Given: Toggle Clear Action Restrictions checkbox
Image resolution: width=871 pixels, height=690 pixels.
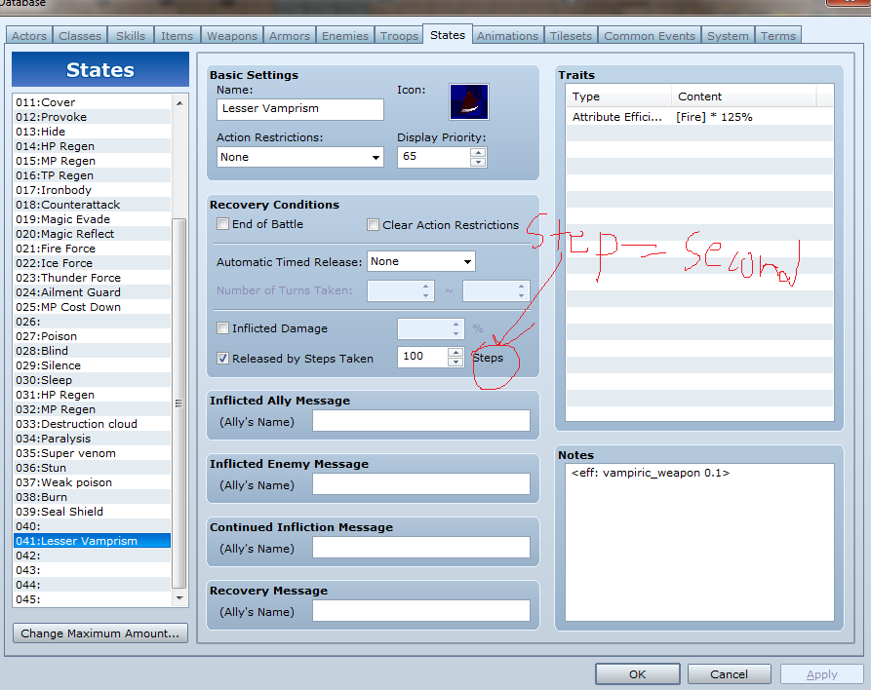Looking at the screenshot, I should [x=373, y=225].
